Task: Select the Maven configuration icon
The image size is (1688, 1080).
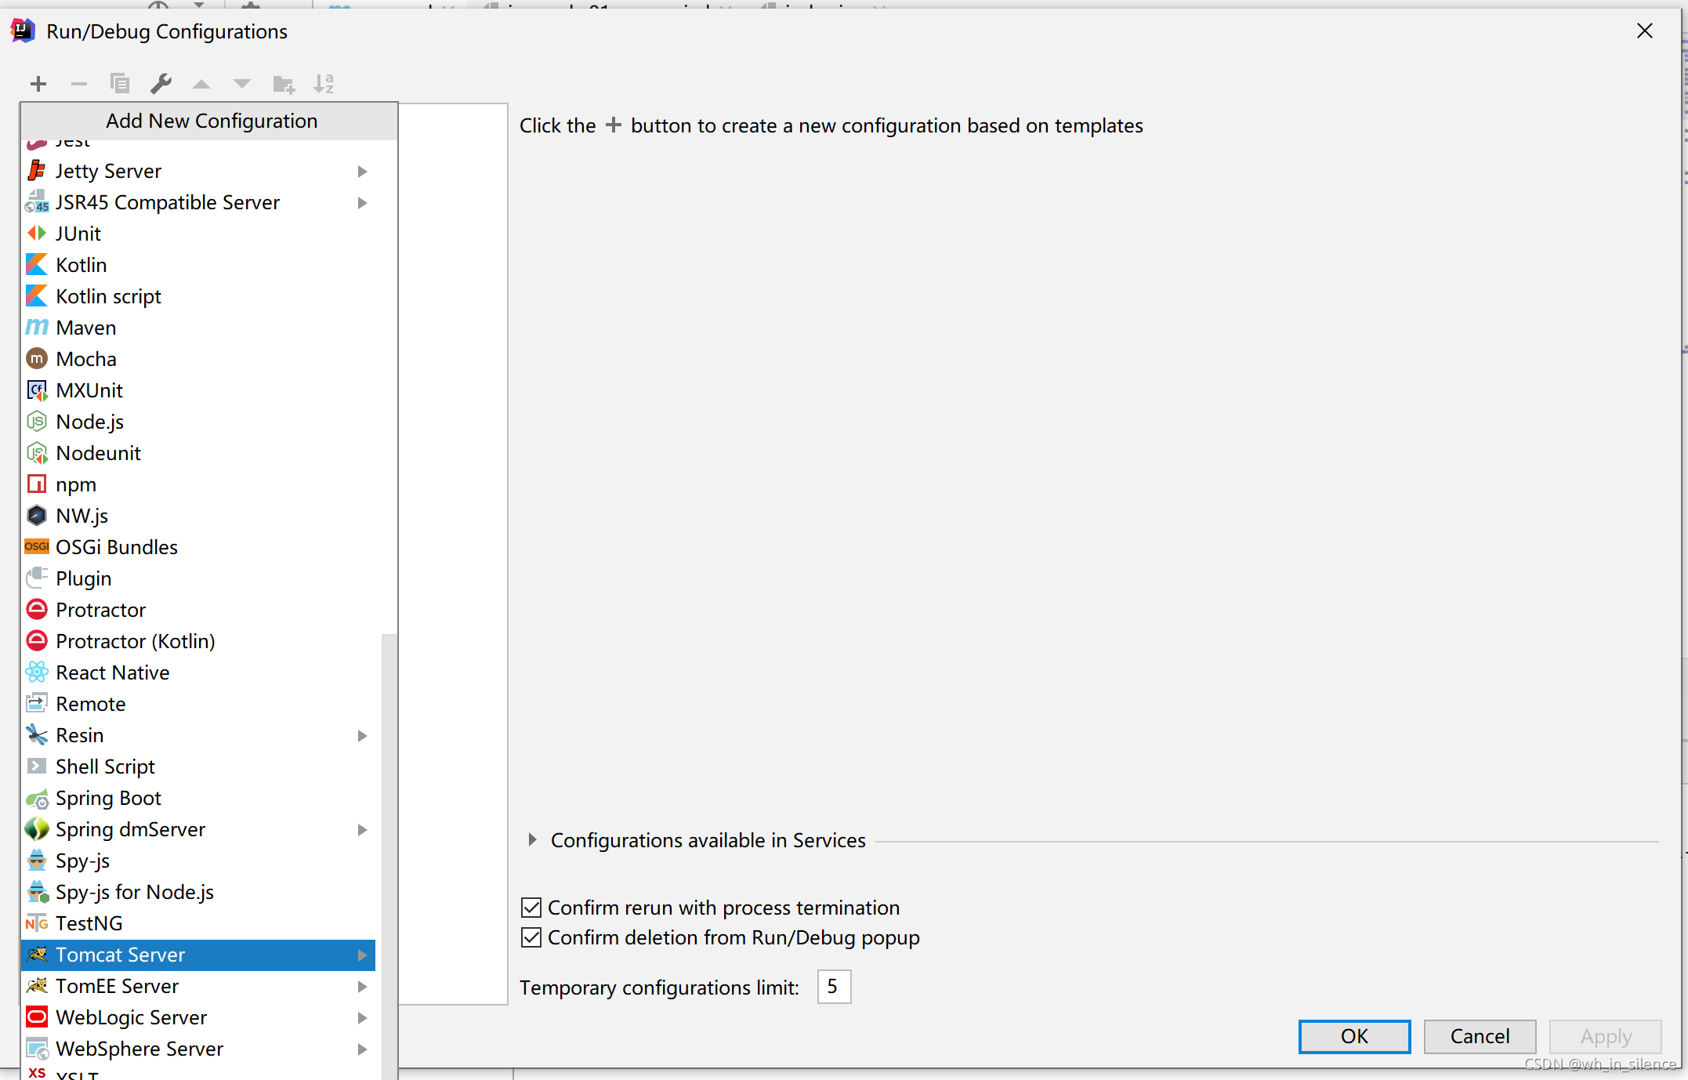Action: pyautogui.click(x=37, y=327)
